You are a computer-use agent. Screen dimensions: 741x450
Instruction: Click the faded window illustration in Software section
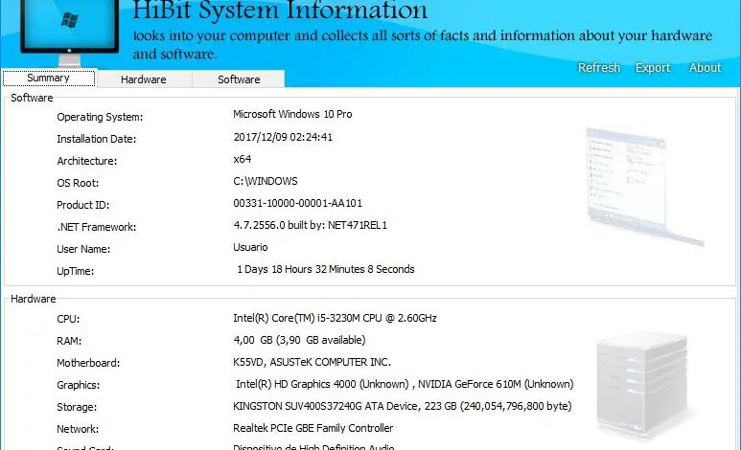click(x=645, y=187)
